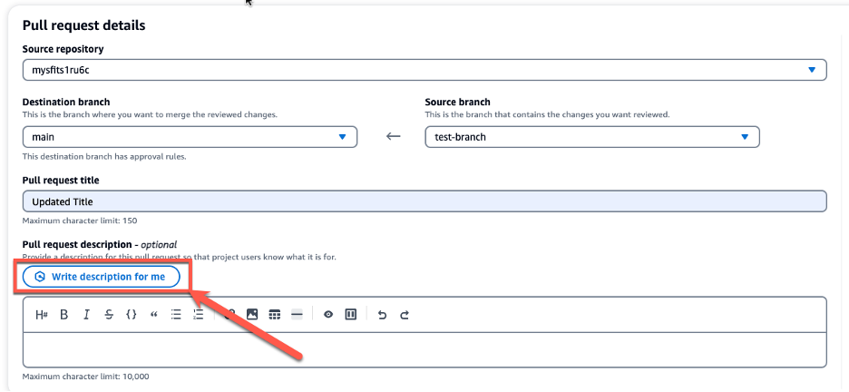Click the Source repository label
849x392 pixels.
pos(63,49)
